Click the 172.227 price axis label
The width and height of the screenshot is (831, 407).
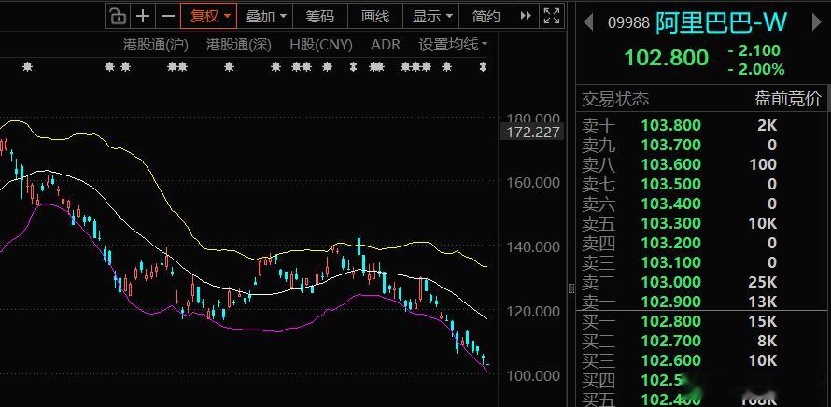[532, 132]
